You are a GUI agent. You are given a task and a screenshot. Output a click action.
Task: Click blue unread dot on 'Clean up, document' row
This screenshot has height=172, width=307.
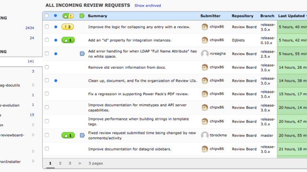[56, 81]
